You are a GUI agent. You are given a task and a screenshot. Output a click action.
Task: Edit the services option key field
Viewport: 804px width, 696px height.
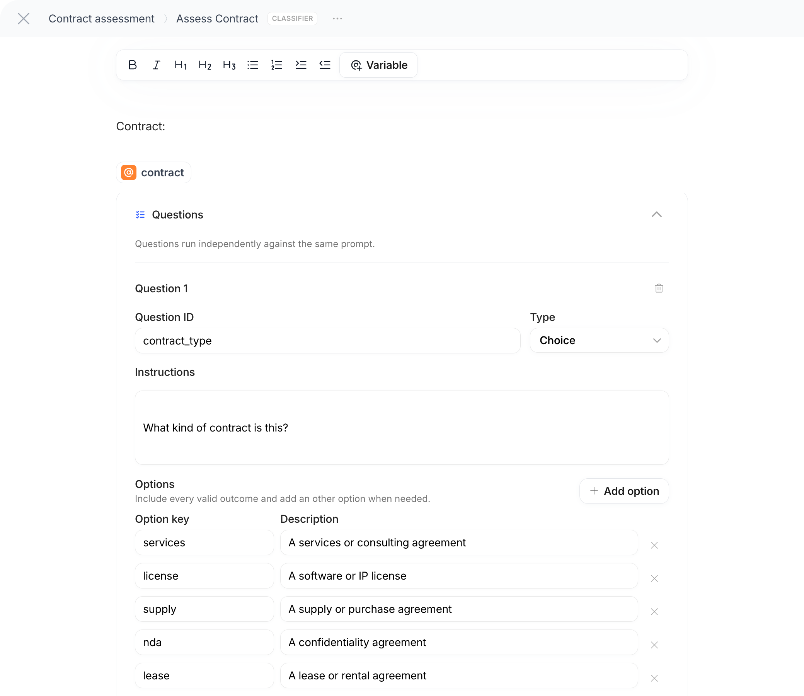pos(204,542)
